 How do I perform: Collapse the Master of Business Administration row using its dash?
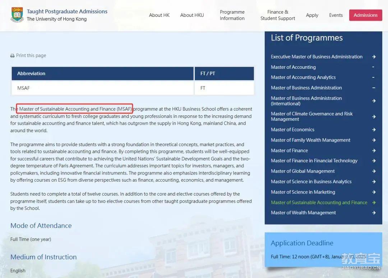point(374,87)
